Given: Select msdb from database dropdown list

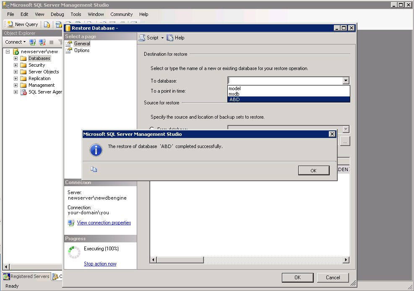Looking at the screenshot, I should (289, 94).
